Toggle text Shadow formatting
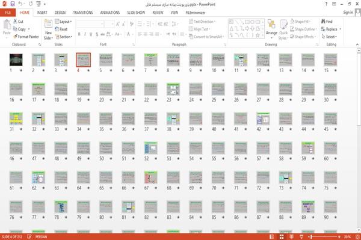361x240 pixels. [97, 34]
